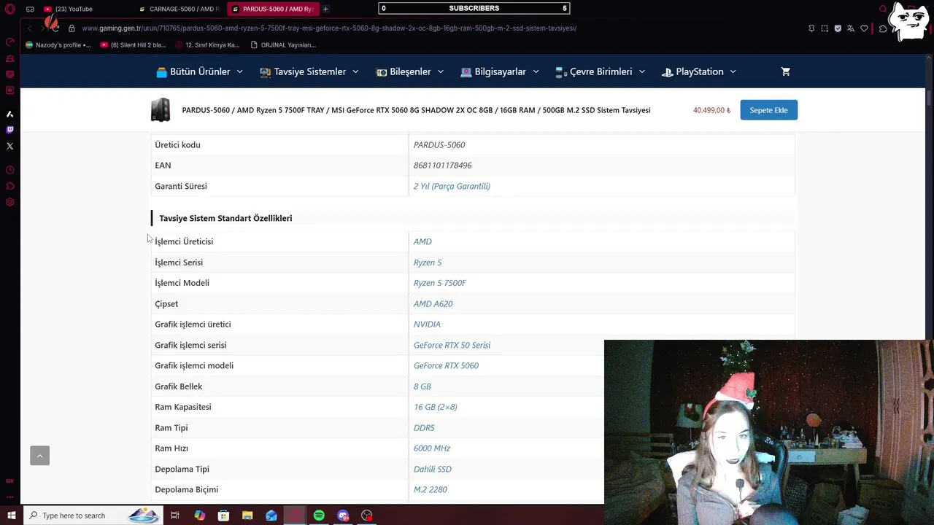Screen dimensions: 934x525
Task: Click the snapshot capture icon
Action: pyautogui.click(x=825, y=28)
